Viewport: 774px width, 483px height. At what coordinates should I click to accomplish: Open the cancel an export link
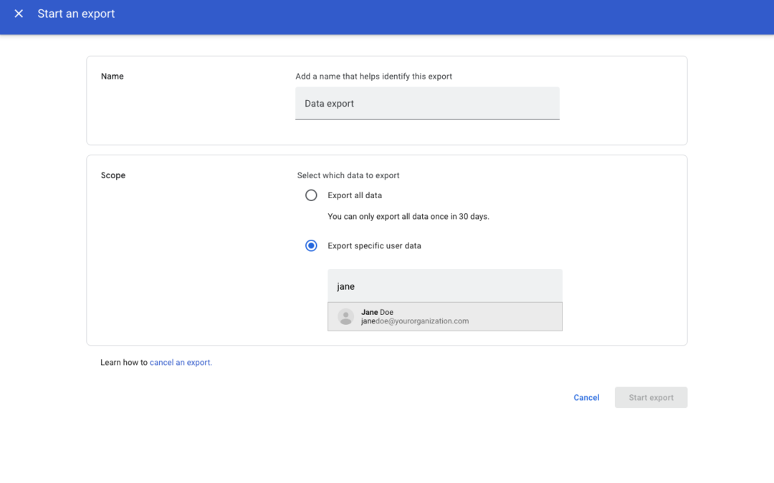181,362
